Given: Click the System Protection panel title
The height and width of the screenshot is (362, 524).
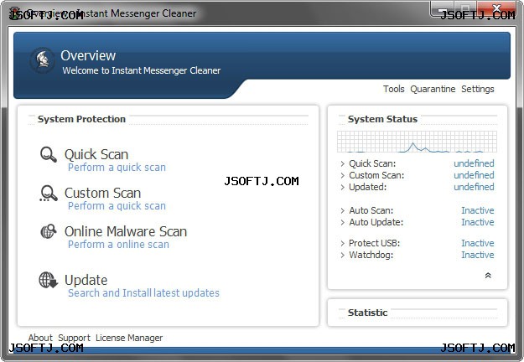Looking at the screenshot, I should pyautogui.click(x=81, y=119).
